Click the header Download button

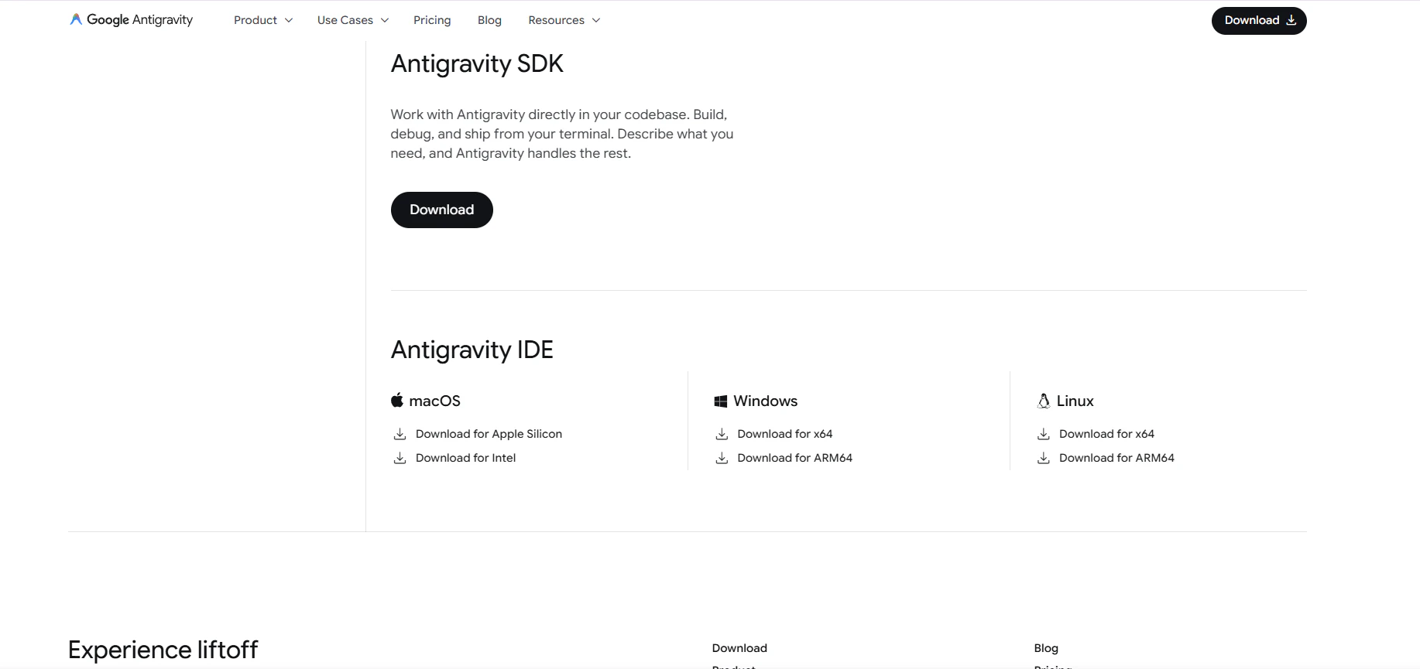click(1259, 21)
